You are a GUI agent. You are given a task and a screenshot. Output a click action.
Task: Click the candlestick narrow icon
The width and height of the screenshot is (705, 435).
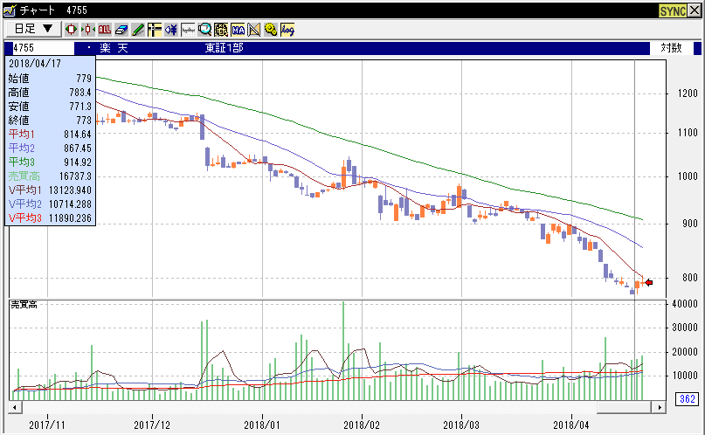point(87,29)
